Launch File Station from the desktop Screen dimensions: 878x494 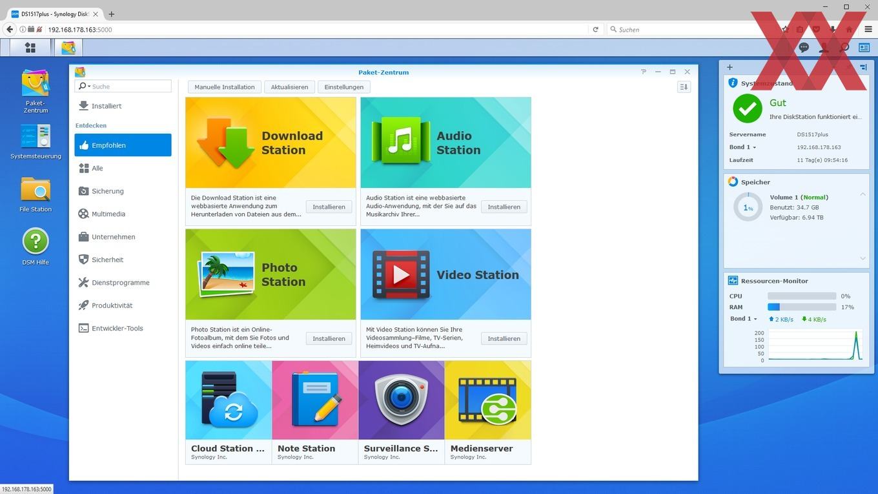pos(36,194)
